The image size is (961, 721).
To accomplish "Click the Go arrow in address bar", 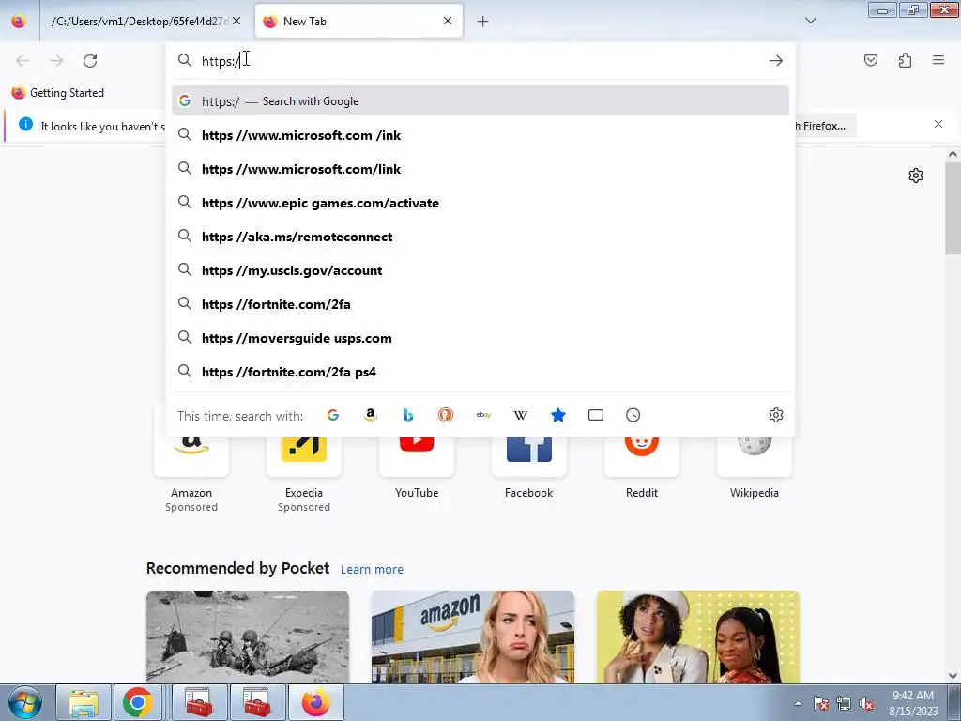I will pos(776,61).
